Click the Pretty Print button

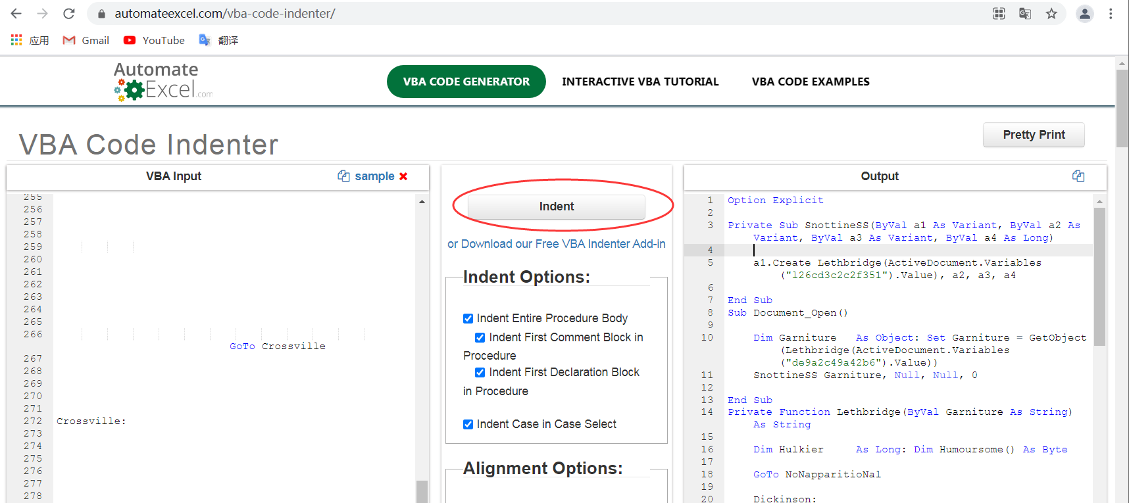point(1034,135)
